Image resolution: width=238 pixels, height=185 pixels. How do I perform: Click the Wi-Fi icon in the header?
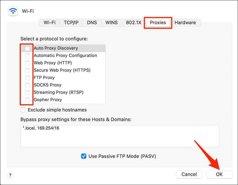pyautogui.click(x=13, y=11)
